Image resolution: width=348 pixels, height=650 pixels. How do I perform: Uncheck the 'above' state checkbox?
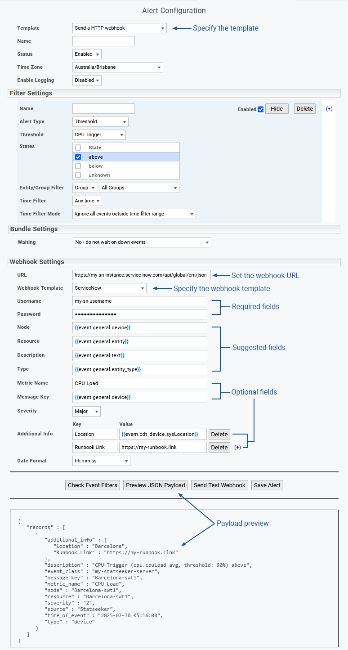[x=78, y=157]
